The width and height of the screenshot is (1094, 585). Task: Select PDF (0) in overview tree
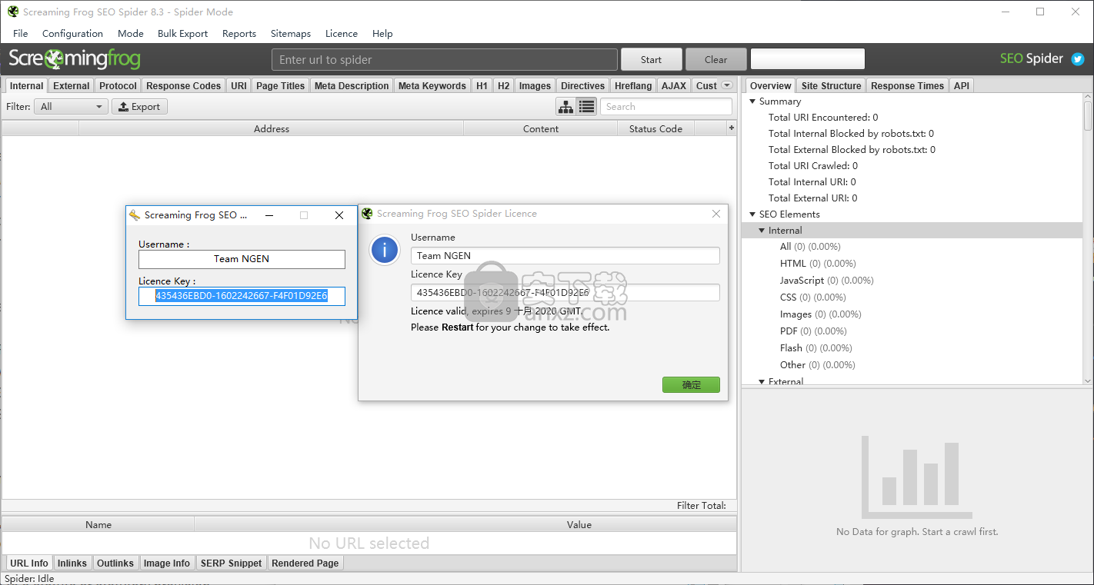813,331
